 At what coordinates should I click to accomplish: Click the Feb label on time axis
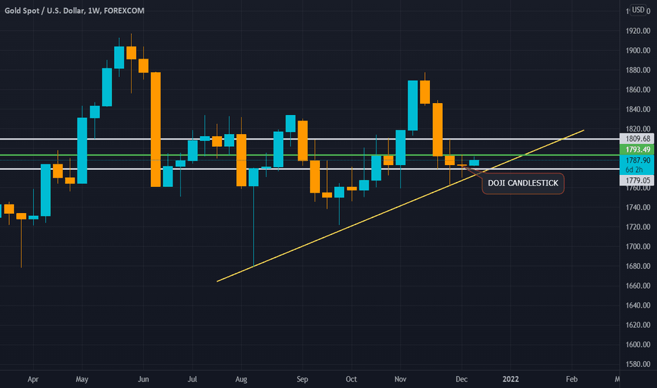(572, 380)
